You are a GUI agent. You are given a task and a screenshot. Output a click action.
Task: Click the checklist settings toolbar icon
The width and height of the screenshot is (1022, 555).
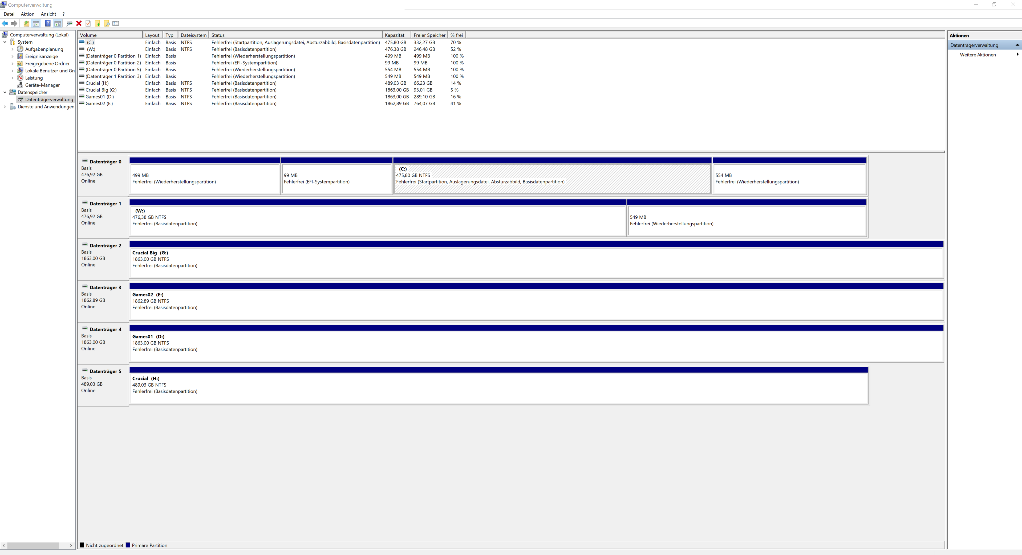click(x=116, y=23)
